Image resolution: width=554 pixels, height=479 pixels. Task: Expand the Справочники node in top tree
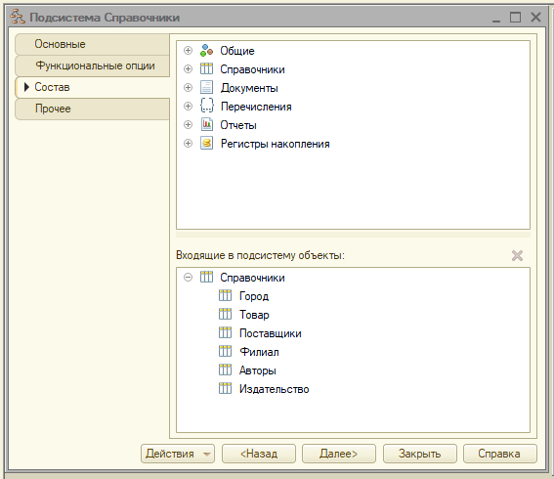[188, 69]
